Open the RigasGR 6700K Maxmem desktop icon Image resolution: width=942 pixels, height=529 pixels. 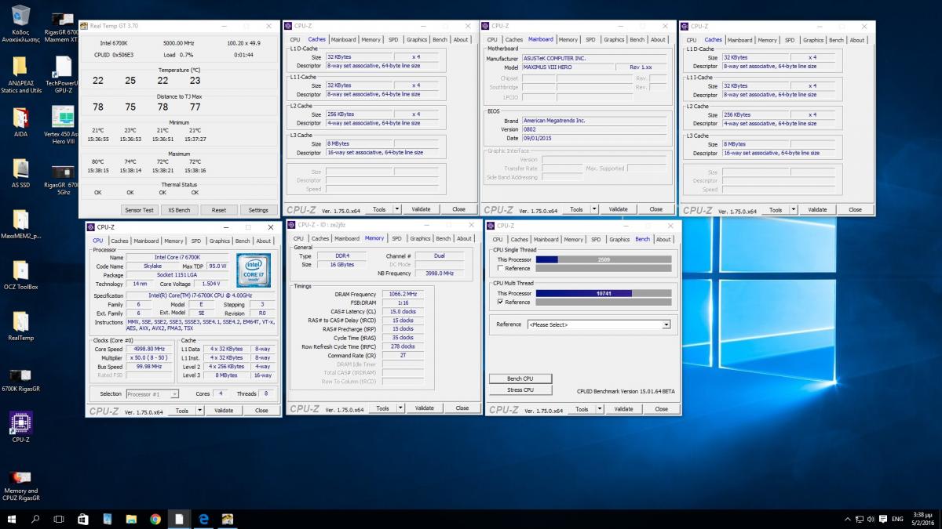63,26
